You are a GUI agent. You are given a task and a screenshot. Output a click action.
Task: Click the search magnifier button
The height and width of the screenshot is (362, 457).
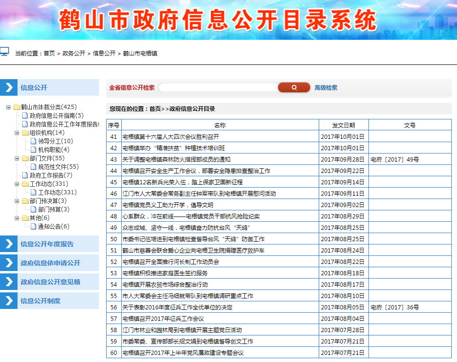click(x=294, y=88)
